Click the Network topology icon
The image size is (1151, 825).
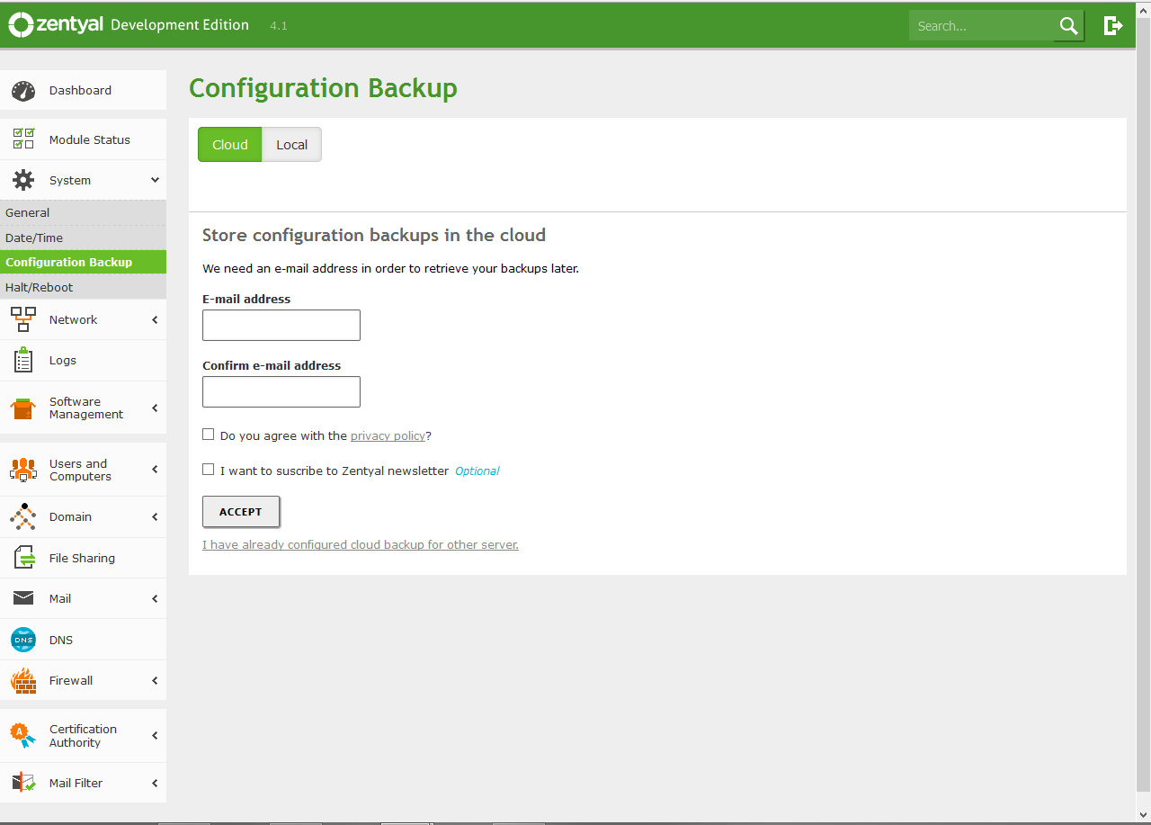(23, 319)
